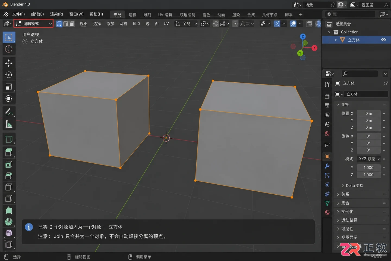
Task: Add a new workspace with plus button
Action: coord(301,15)
